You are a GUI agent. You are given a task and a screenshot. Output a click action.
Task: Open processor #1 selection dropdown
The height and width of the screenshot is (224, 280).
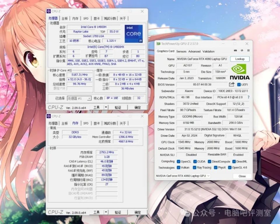click(79, 98)
